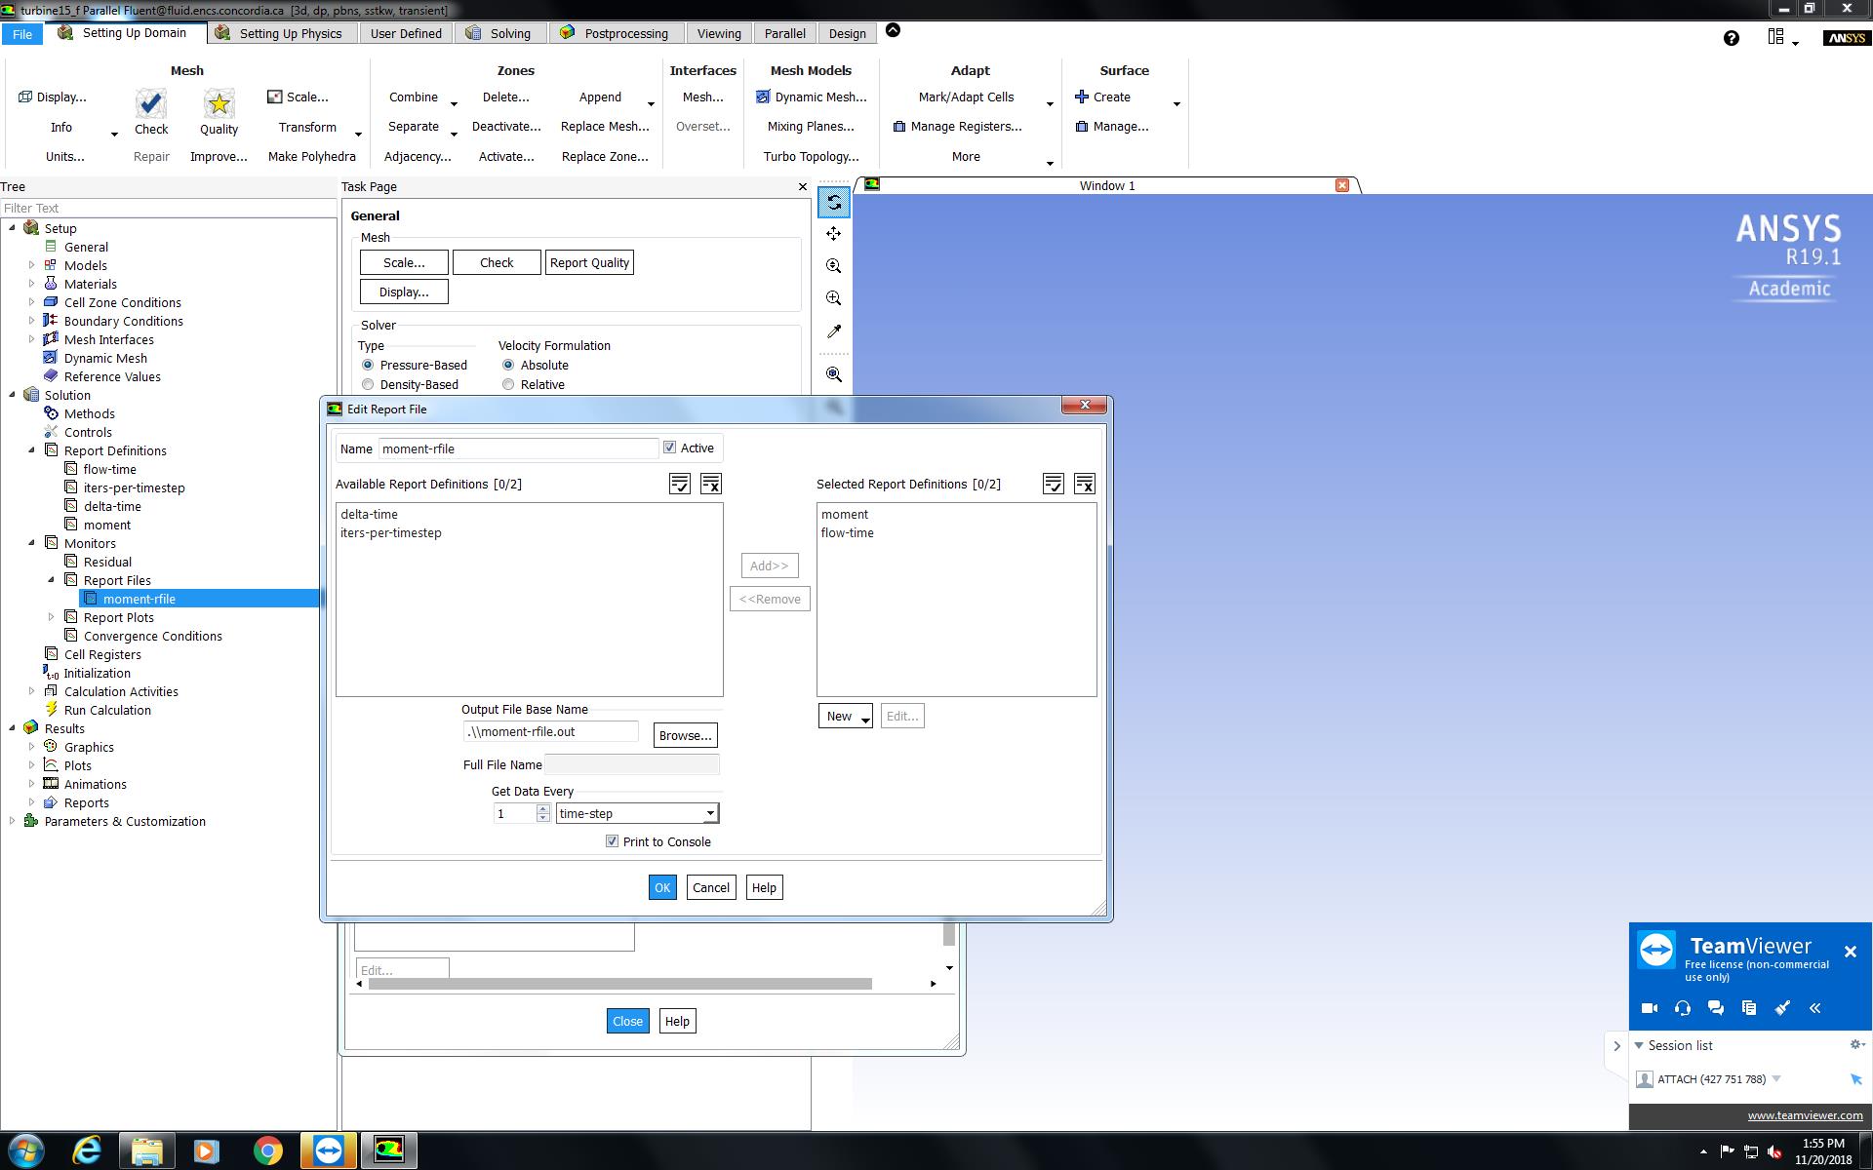This screenshot has height=1170, width=1873.
Task: Click the Browse... button
Action: [x=685, y=735]
